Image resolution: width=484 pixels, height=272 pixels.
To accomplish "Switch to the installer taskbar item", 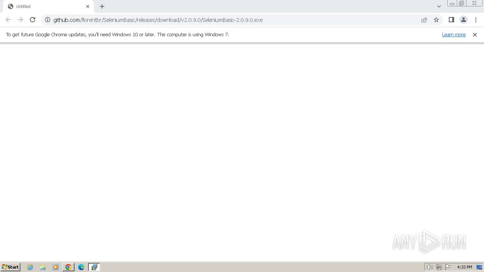I will click(94, 267).
